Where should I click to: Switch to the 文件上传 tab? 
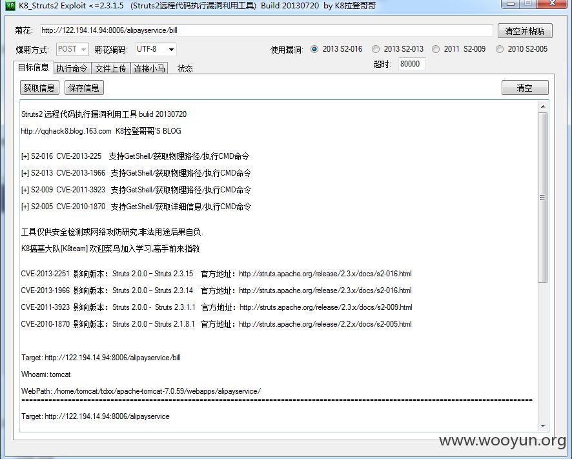(x=110, y=68)
